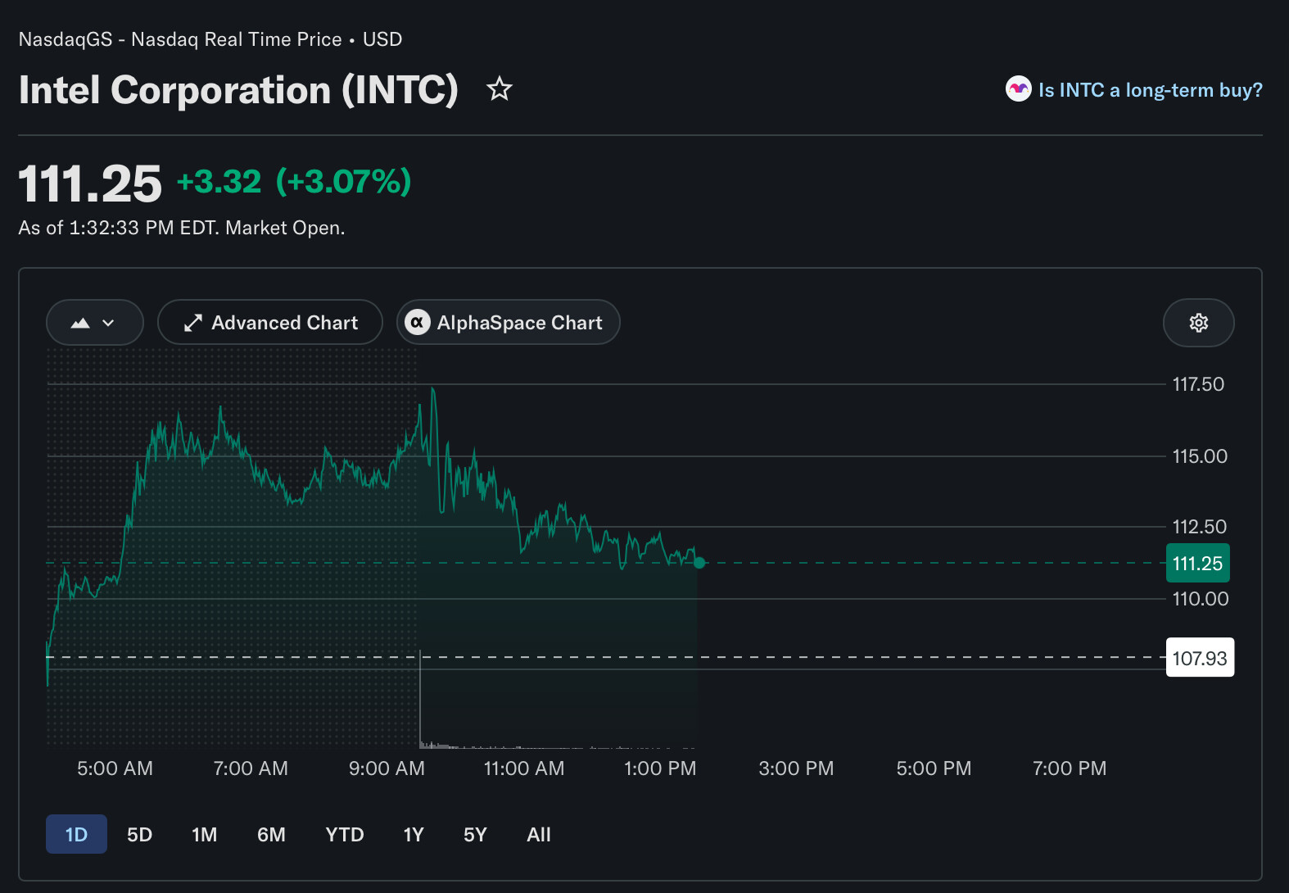The width and height of the screenshot is (1289, 893).
Task: Switch chart to 1M range
Action: pos(205,834)
